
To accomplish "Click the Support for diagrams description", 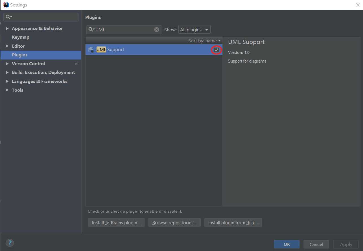I will 247,61.
